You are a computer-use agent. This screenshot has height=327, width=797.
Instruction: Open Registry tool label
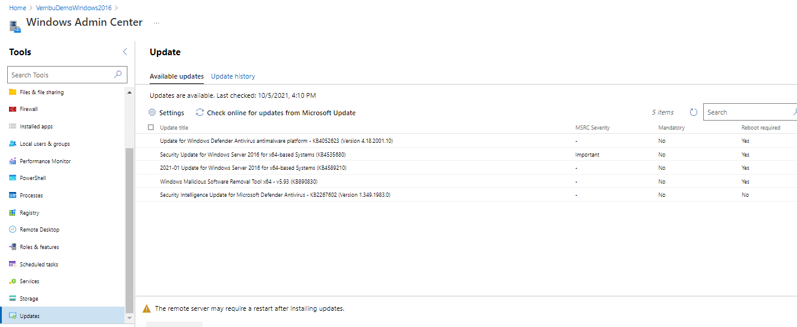point(29,213)
